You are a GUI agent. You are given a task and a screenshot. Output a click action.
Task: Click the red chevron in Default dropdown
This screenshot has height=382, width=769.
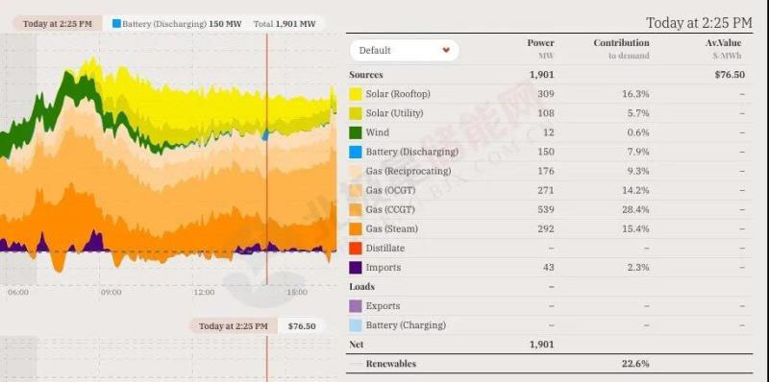[446, 50]
